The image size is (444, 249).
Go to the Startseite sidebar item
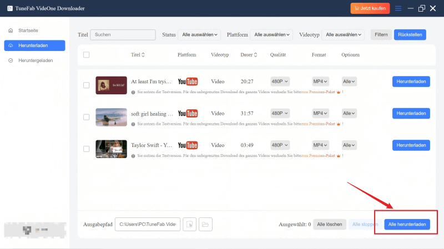[28, 30]
